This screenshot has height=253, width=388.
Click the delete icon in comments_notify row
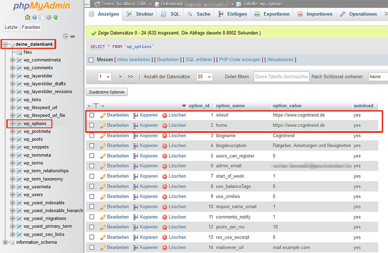point(164,217)
